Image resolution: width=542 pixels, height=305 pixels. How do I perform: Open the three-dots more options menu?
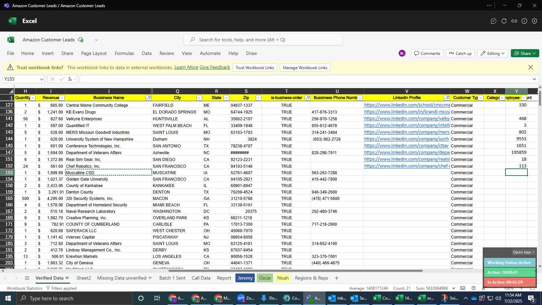pos(489,5)
